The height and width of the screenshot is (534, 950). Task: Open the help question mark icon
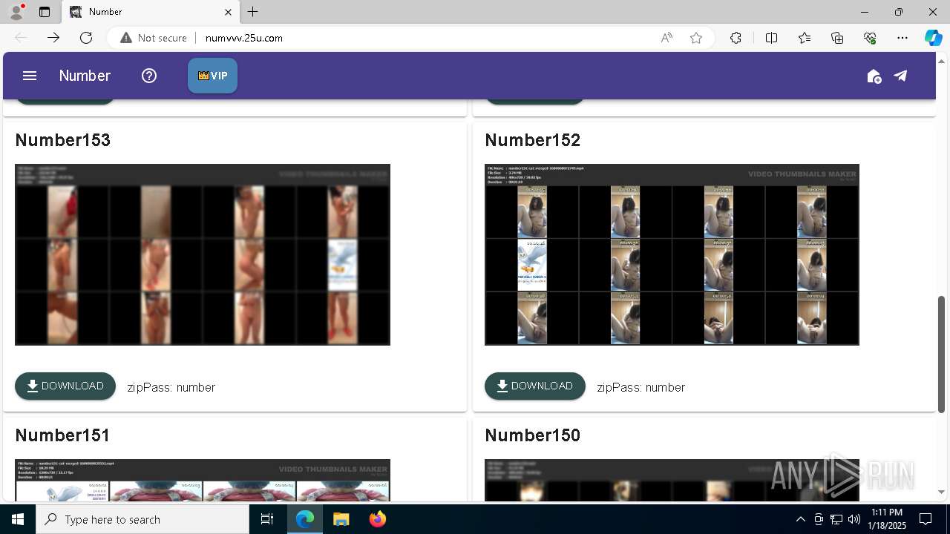tap(149, 76)
